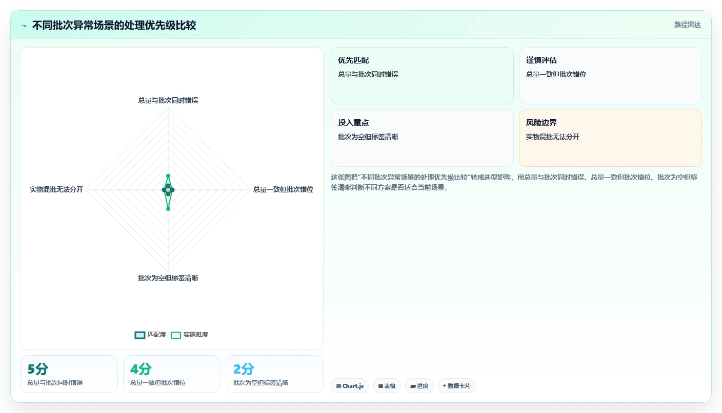Click radar axis label 总量与批次同时错误

click(168, 100)
